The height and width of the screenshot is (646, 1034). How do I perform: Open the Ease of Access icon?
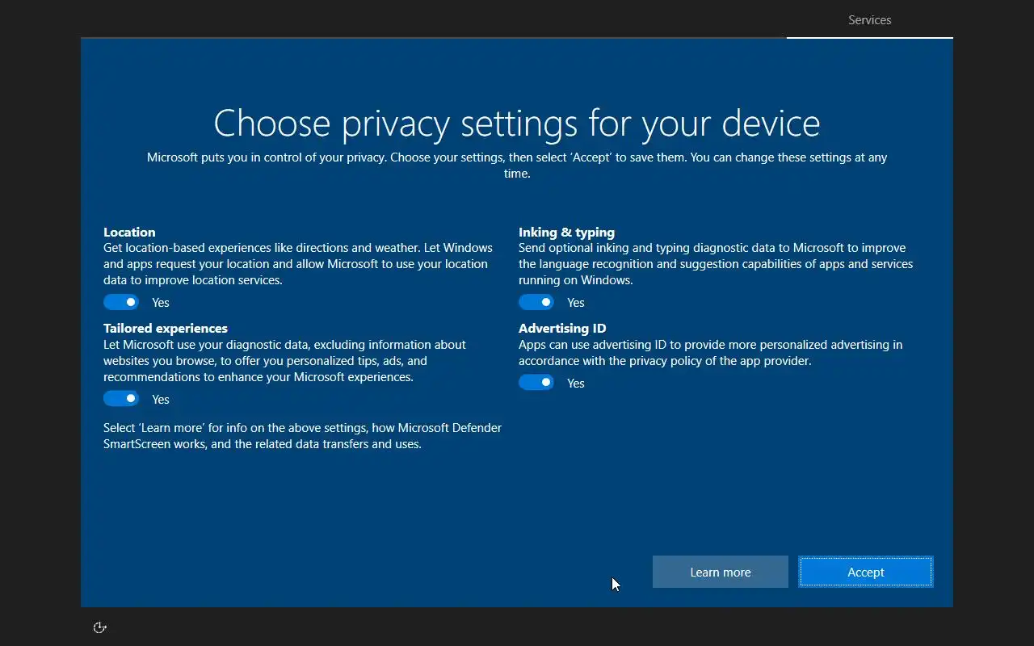click(x=100, y=627)
